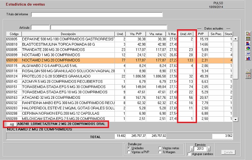252x160 pixels.
Task: Select row AZOMYR 5 MG 20 COMPRIMIDOS
Action: coord(119,81)
